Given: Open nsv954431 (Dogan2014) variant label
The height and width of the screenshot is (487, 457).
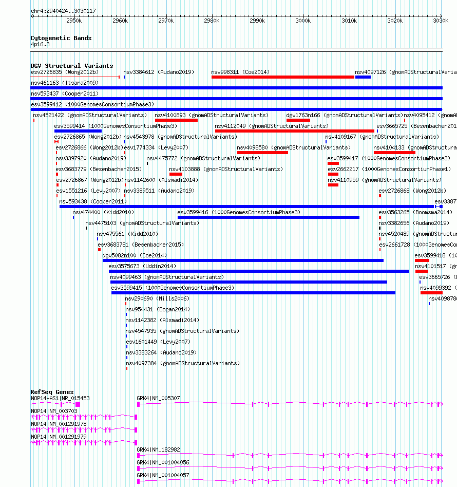Looking at the screenshot, I should tap(158, 309).
